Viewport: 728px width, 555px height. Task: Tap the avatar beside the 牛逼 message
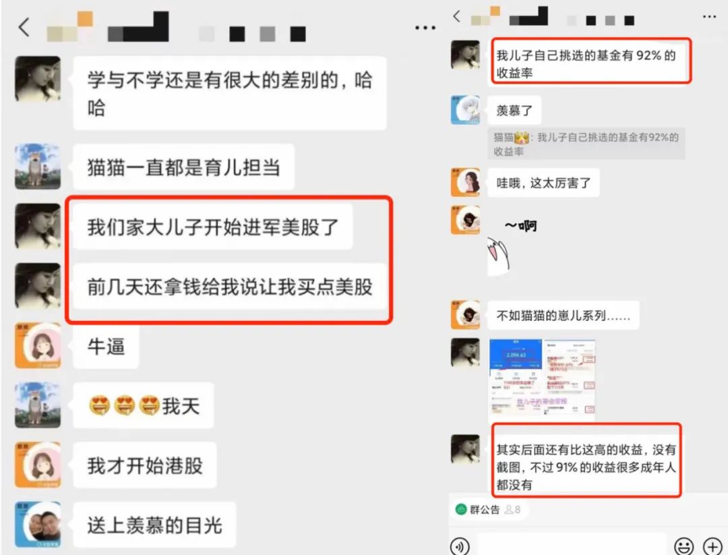pyautogui.click(x=38, y=345)
